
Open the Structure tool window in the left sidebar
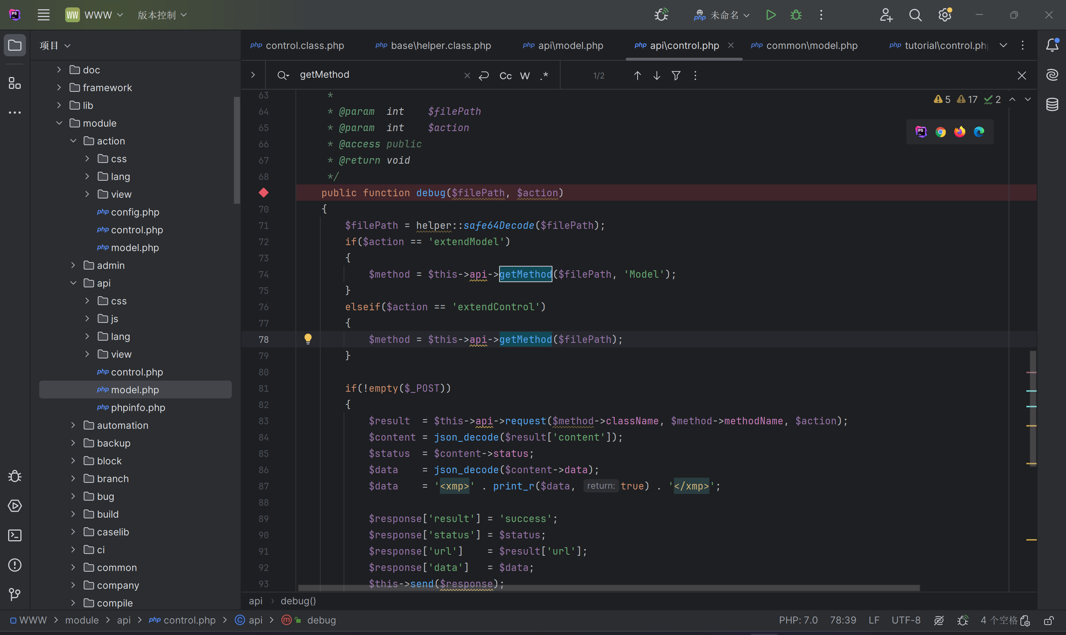pyautogui.click(x=15, y=83)
